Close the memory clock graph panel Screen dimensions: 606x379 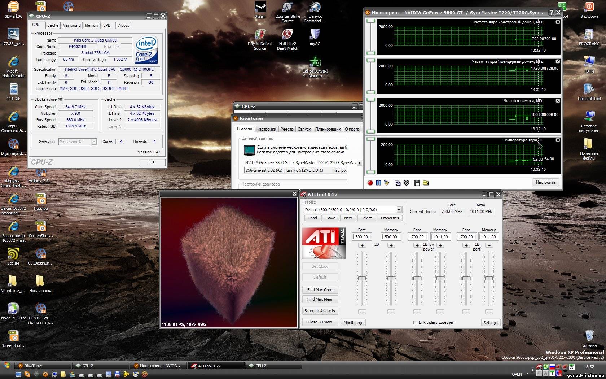pyautogui.click(x=558, y=101)
